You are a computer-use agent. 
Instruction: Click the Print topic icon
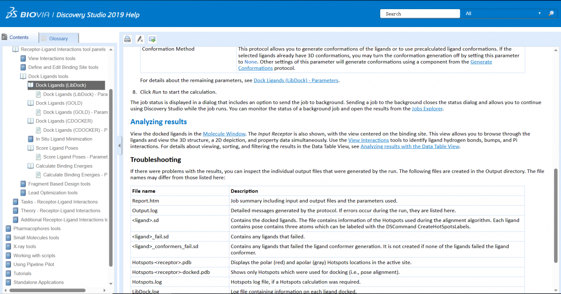(127, 39)
